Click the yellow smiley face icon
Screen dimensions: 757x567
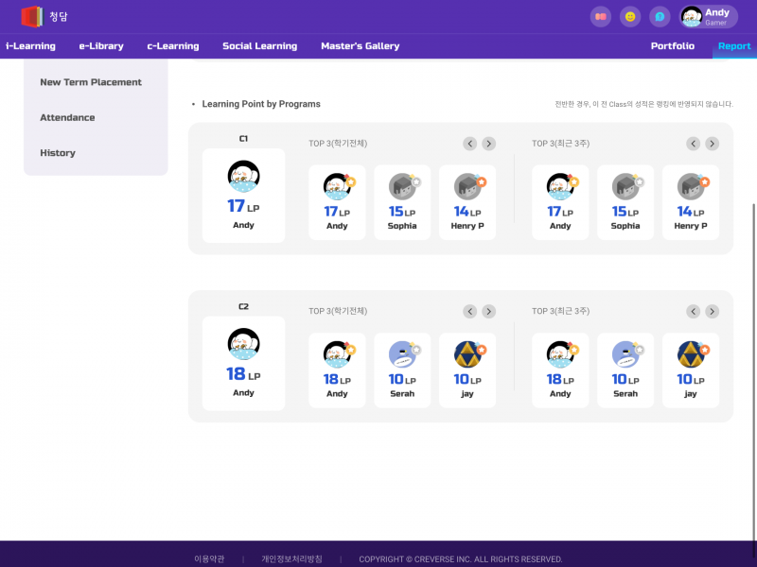tap(629, 17)
